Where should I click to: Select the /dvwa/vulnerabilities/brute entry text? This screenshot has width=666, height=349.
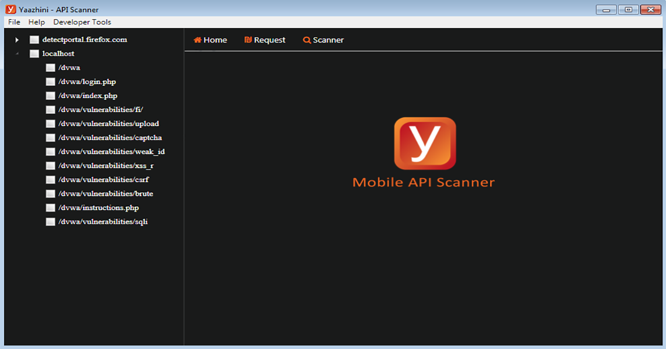(x=106, y=194)
